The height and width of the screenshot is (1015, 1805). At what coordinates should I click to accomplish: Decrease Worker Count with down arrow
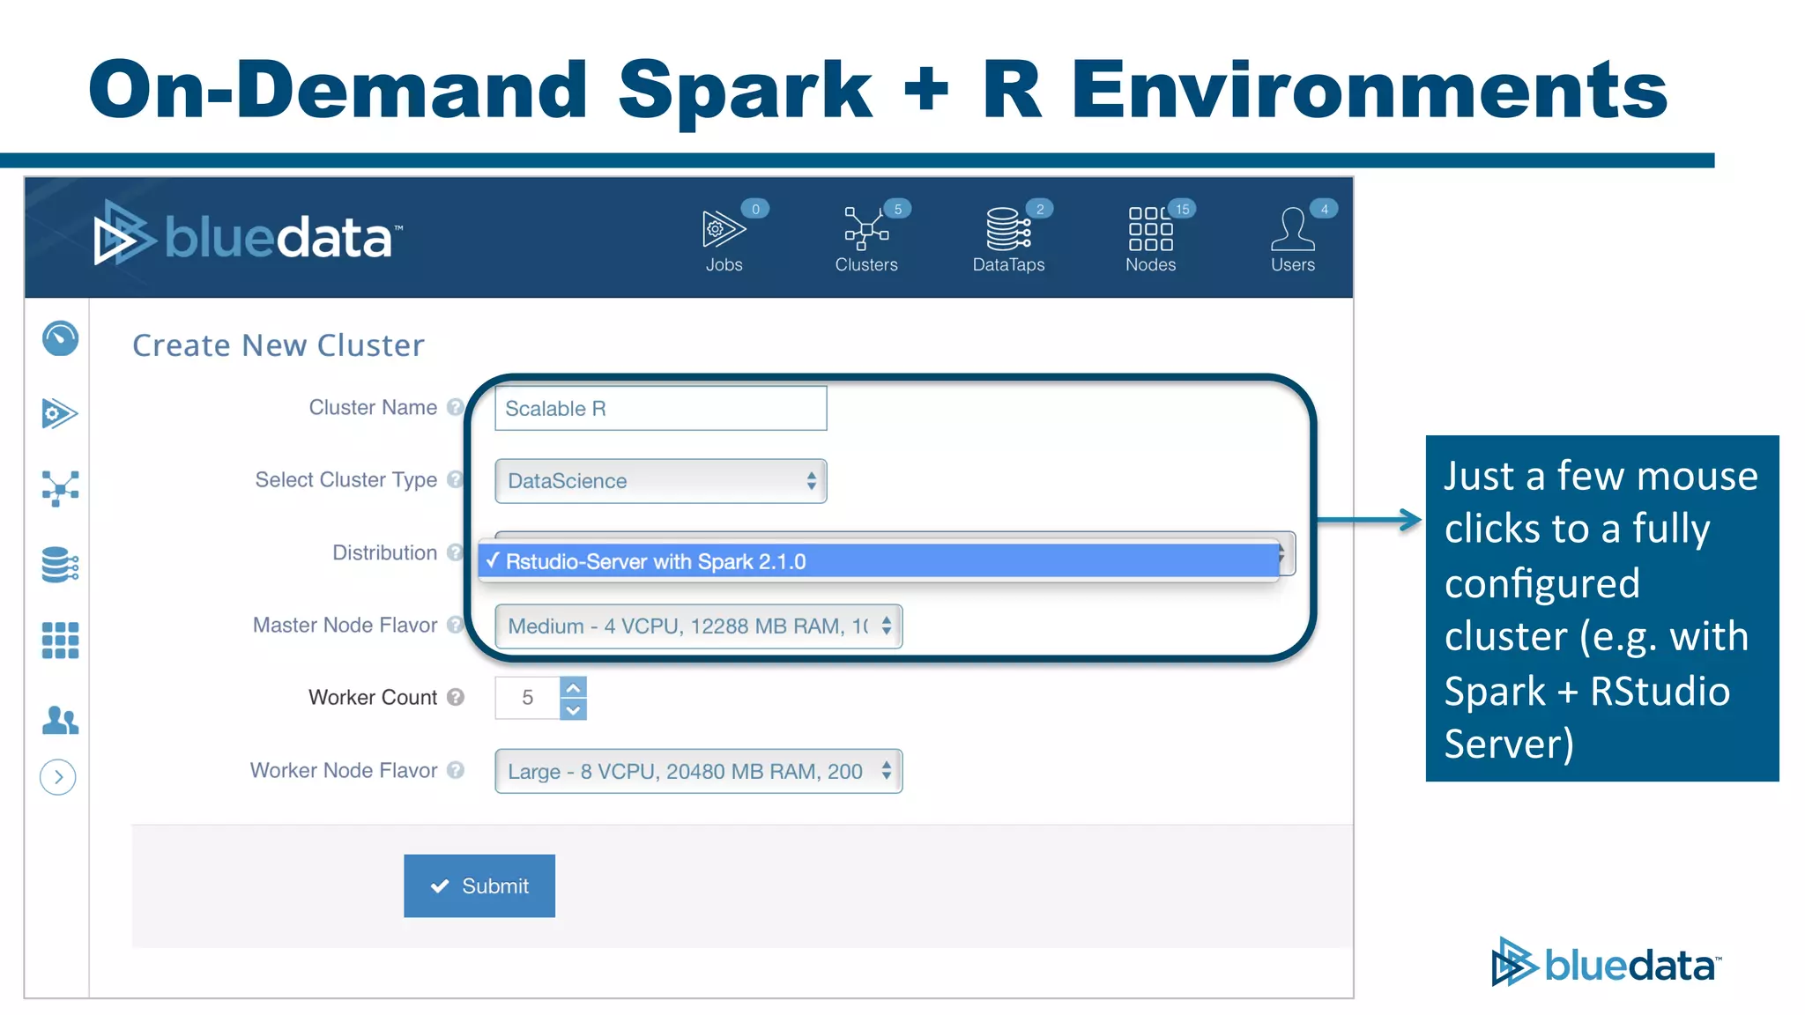coord(573,709)
